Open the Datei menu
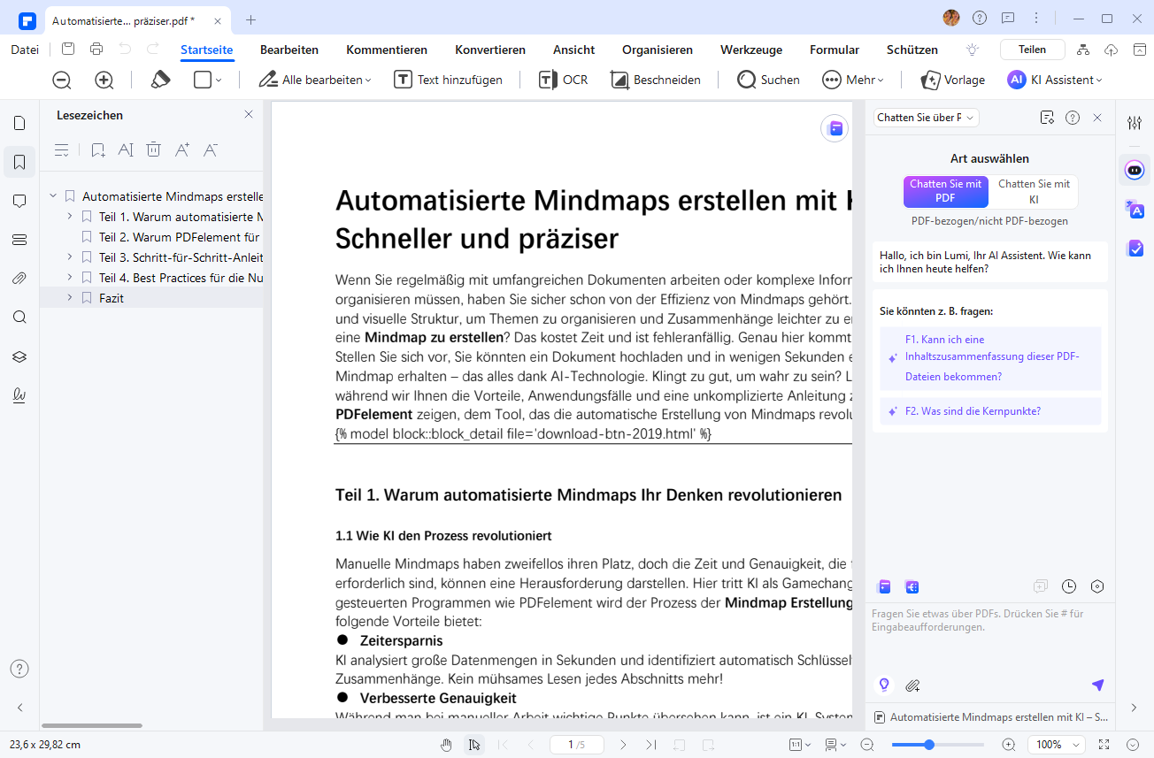This screenshot has height=758, width=1154. (x=25, y=50)
